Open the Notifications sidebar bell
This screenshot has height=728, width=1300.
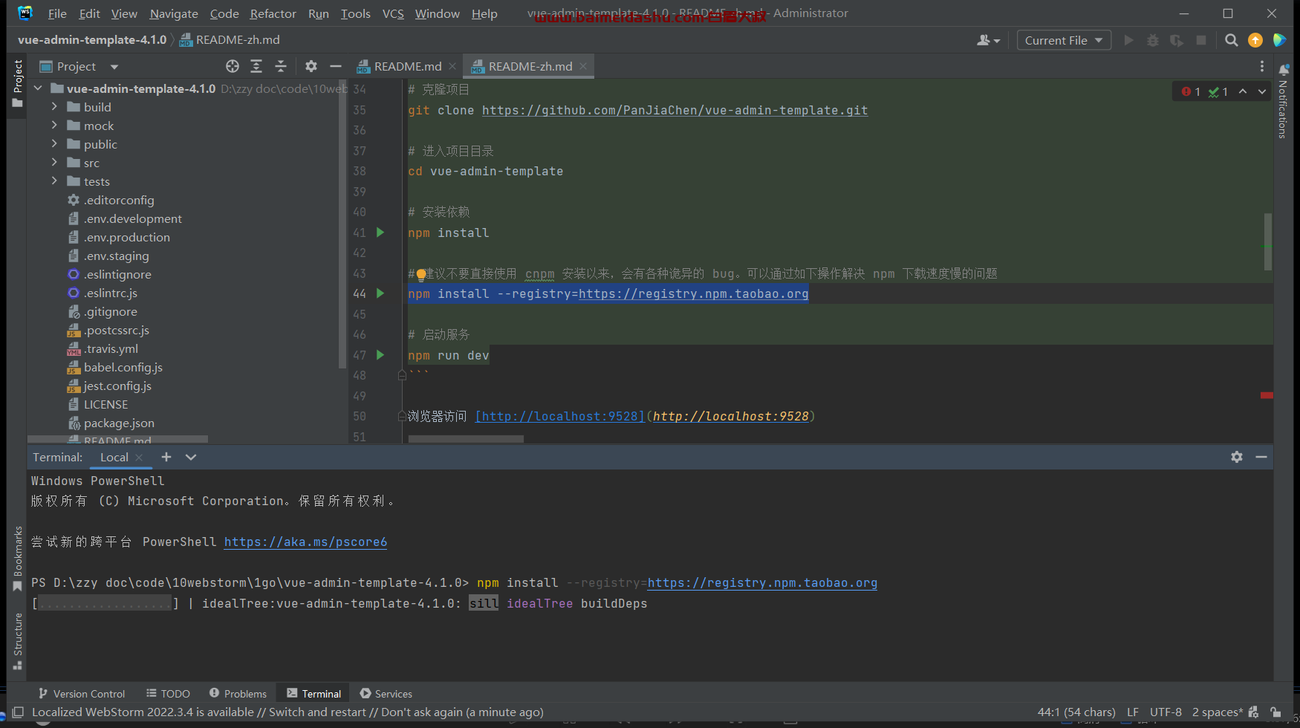(1284, 70)
